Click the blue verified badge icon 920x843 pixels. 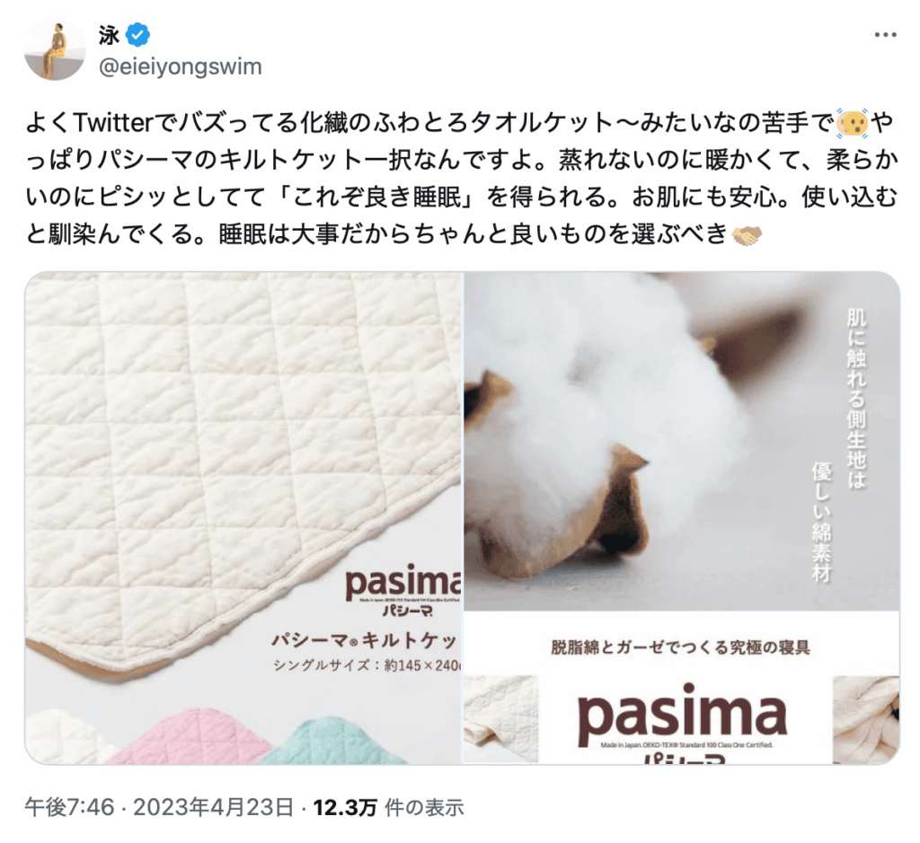pyautogui.click(x=137, y=35)
